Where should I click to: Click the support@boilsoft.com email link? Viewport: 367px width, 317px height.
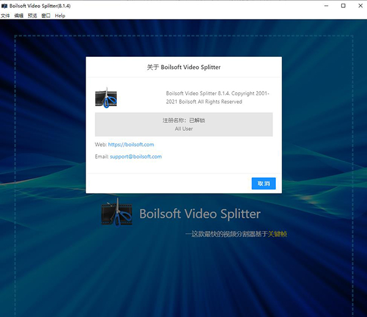point(136,156)
